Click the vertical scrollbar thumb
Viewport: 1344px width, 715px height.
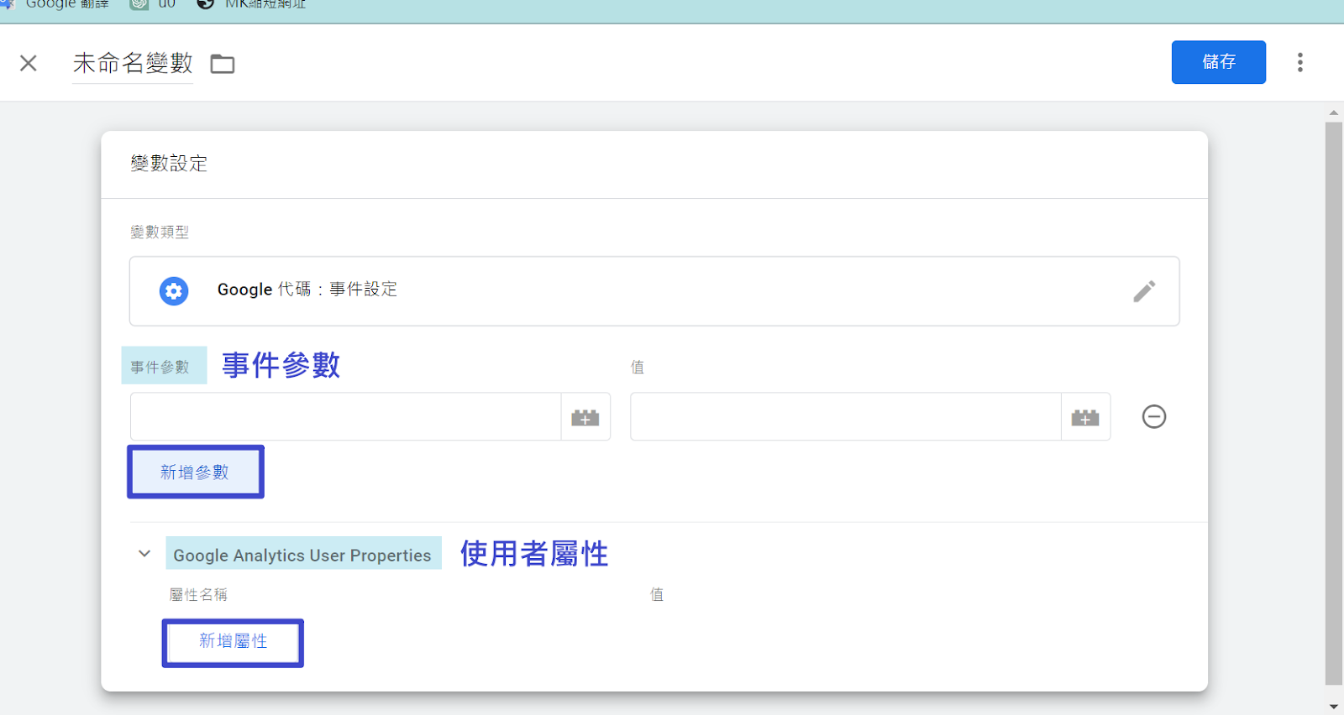(1334, 404)
